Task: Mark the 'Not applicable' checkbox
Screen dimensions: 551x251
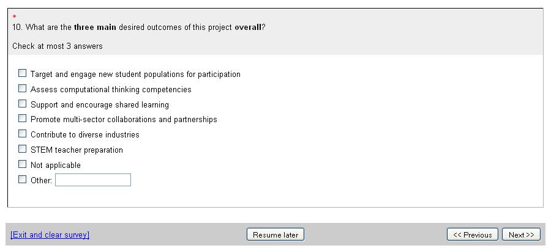Action: (x=23, y=164)
